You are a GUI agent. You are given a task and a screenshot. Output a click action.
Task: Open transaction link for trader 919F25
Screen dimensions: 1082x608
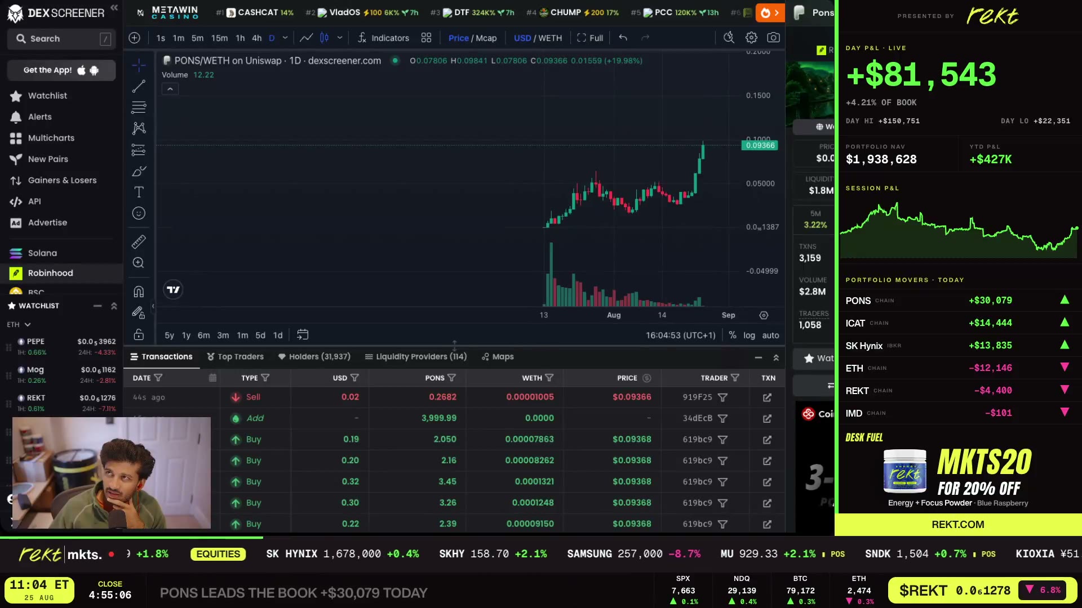pyautogui.click(x=767, y=397)
